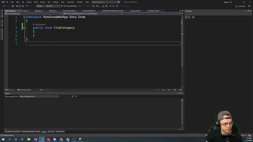The width and height of the screenshot is (253, 142).
Task: Open the Tools menu
Action: click(62, 2)
